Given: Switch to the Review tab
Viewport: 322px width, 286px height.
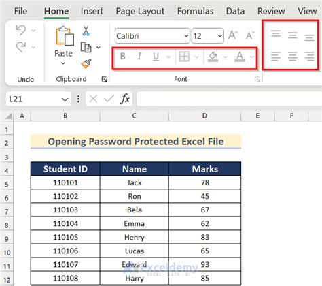Looking at the screenshot, I should pos(271,11).
